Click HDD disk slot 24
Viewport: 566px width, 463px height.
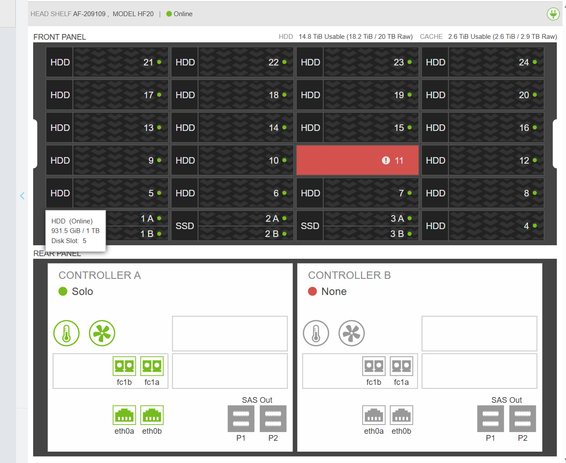[x=482, y=62]
